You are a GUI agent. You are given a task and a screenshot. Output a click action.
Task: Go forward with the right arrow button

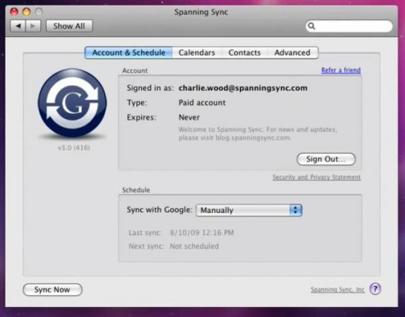pos(33,26)
